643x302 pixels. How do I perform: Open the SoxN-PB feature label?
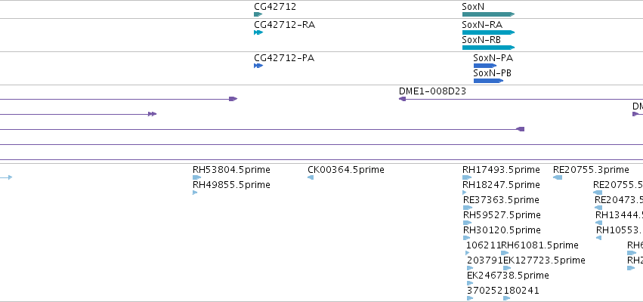(x=492, y=73)
